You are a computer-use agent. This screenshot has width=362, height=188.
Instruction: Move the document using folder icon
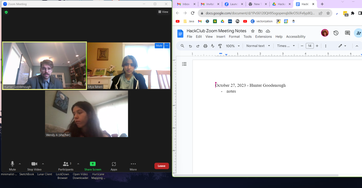pyautogui.click(x=260, y=31)
